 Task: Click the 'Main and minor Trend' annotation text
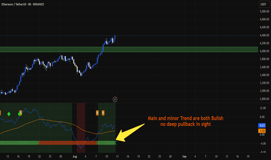(x=186, y=118)
